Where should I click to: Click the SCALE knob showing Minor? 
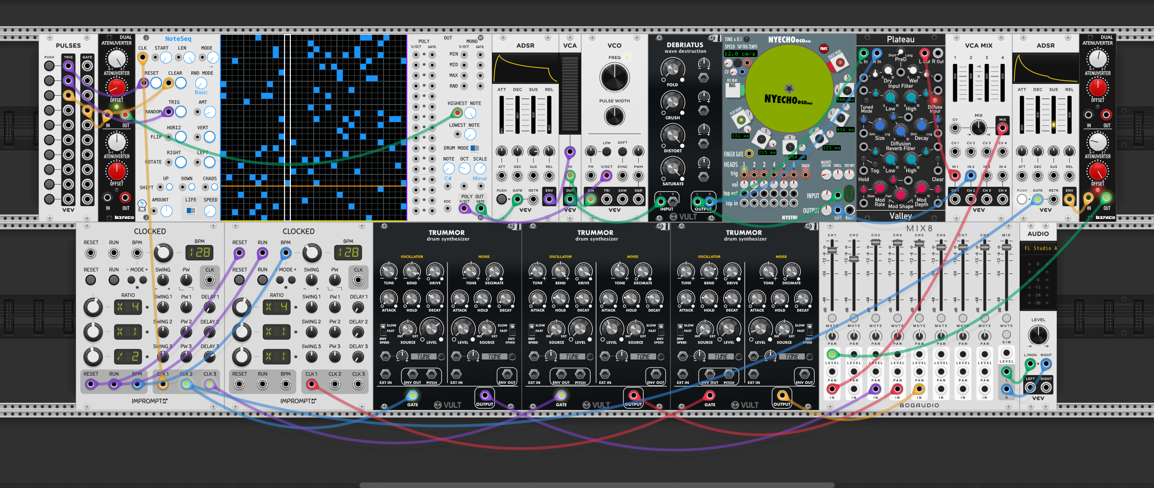point(480,168)
